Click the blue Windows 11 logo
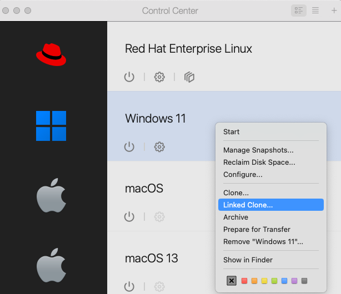The image size is (341, 294). tap(51, 126)
